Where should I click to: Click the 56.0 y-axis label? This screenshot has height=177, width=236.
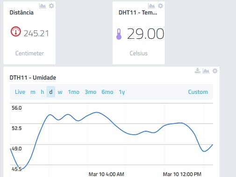[x=17, y=108]
